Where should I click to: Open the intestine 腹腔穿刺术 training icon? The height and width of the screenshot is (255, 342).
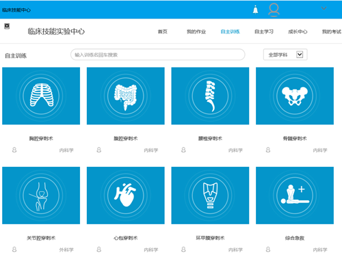(126, 96)
